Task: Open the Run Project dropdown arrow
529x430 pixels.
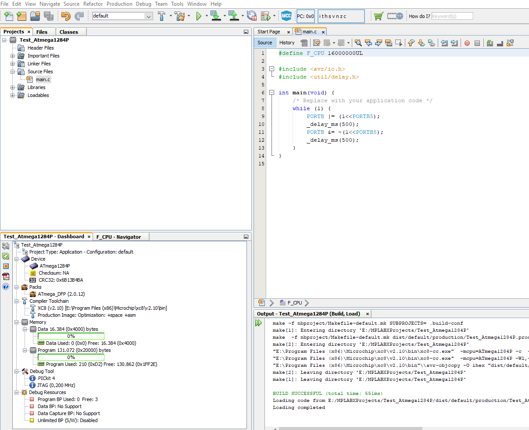Action: pos(207,16)
